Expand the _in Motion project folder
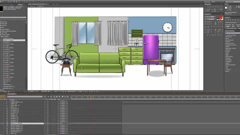 click(0, 36)
